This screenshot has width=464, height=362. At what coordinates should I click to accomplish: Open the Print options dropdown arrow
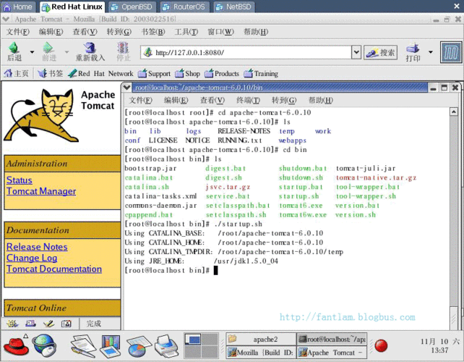pyautogui.click(x=431, y=52)
